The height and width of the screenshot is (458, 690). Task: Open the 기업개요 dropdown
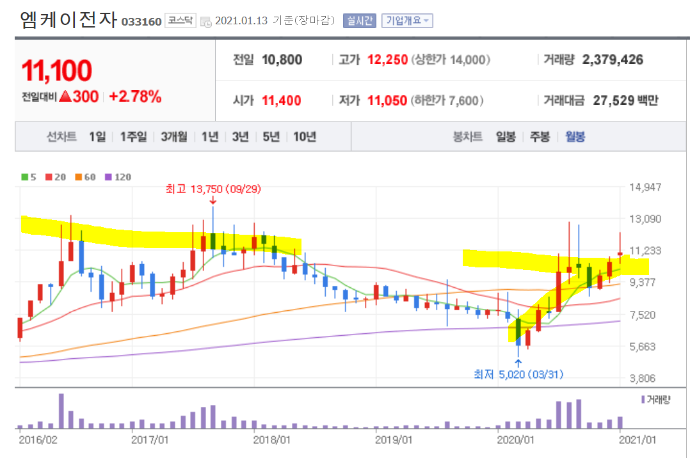407,20
